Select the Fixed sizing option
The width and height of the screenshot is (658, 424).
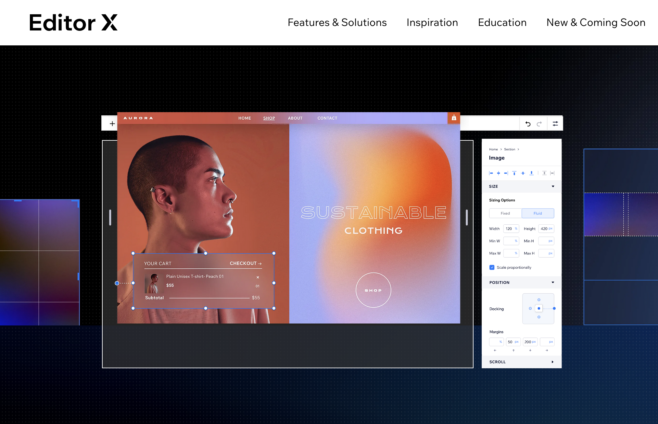505,213
